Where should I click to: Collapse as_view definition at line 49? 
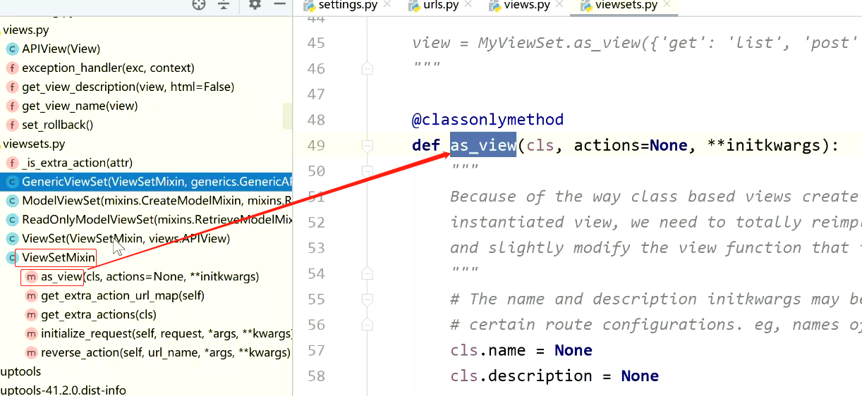(367, 146)
